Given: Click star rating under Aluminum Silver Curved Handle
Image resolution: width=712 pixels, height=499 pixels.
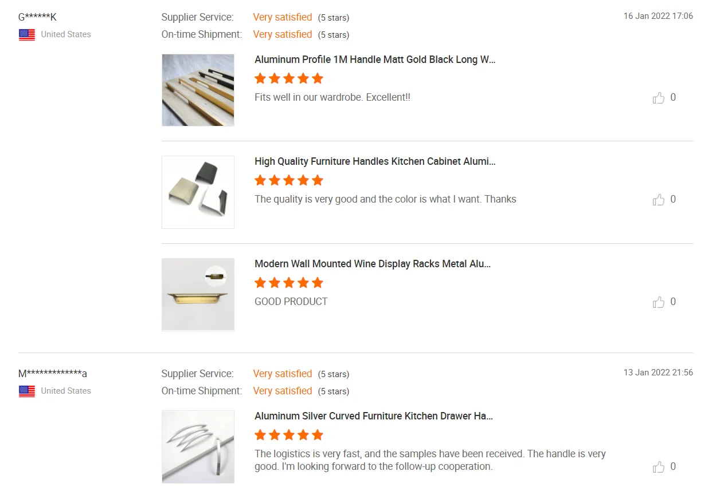Looking at the screenshot, I should click(x=289, y=435).
